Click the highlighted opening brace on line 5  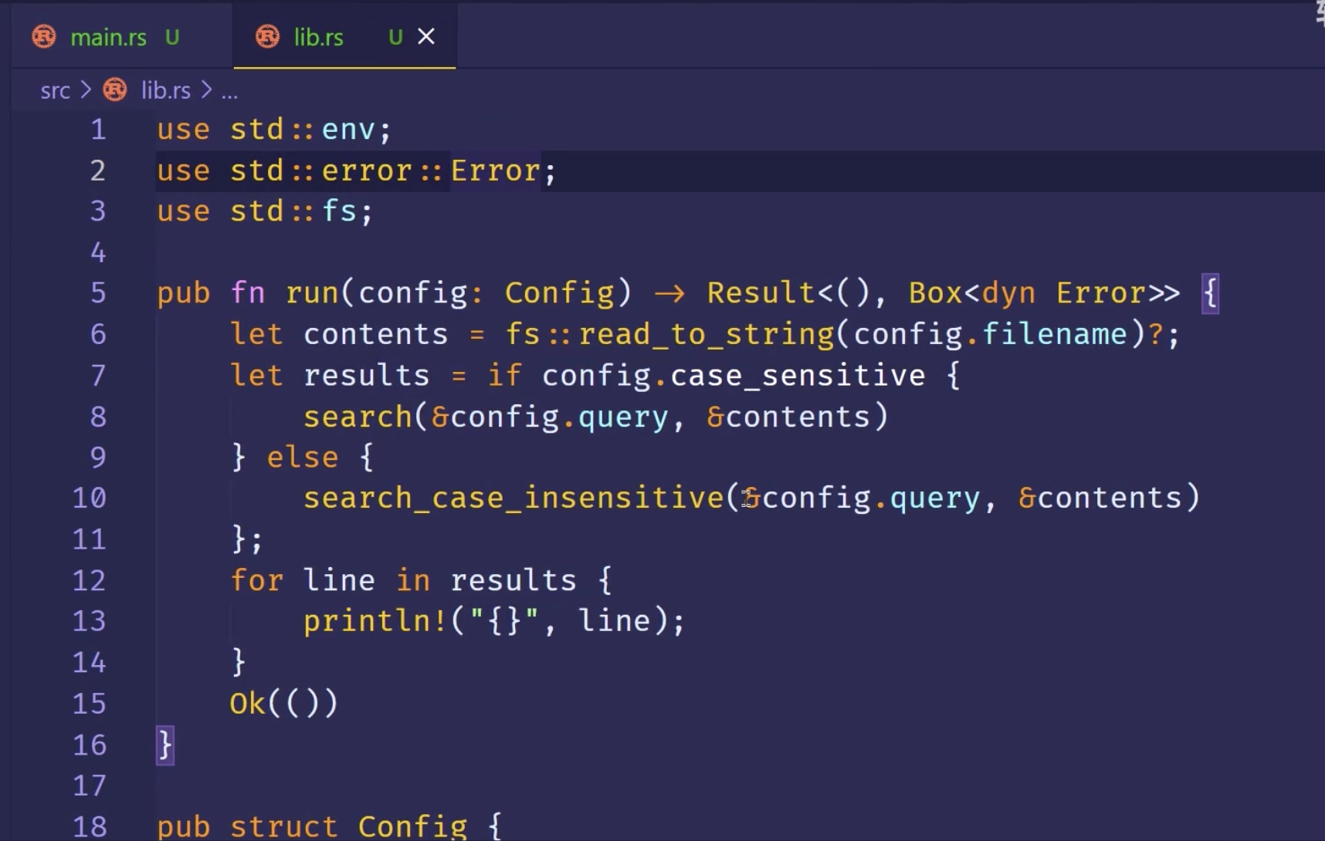[1210, 293]
